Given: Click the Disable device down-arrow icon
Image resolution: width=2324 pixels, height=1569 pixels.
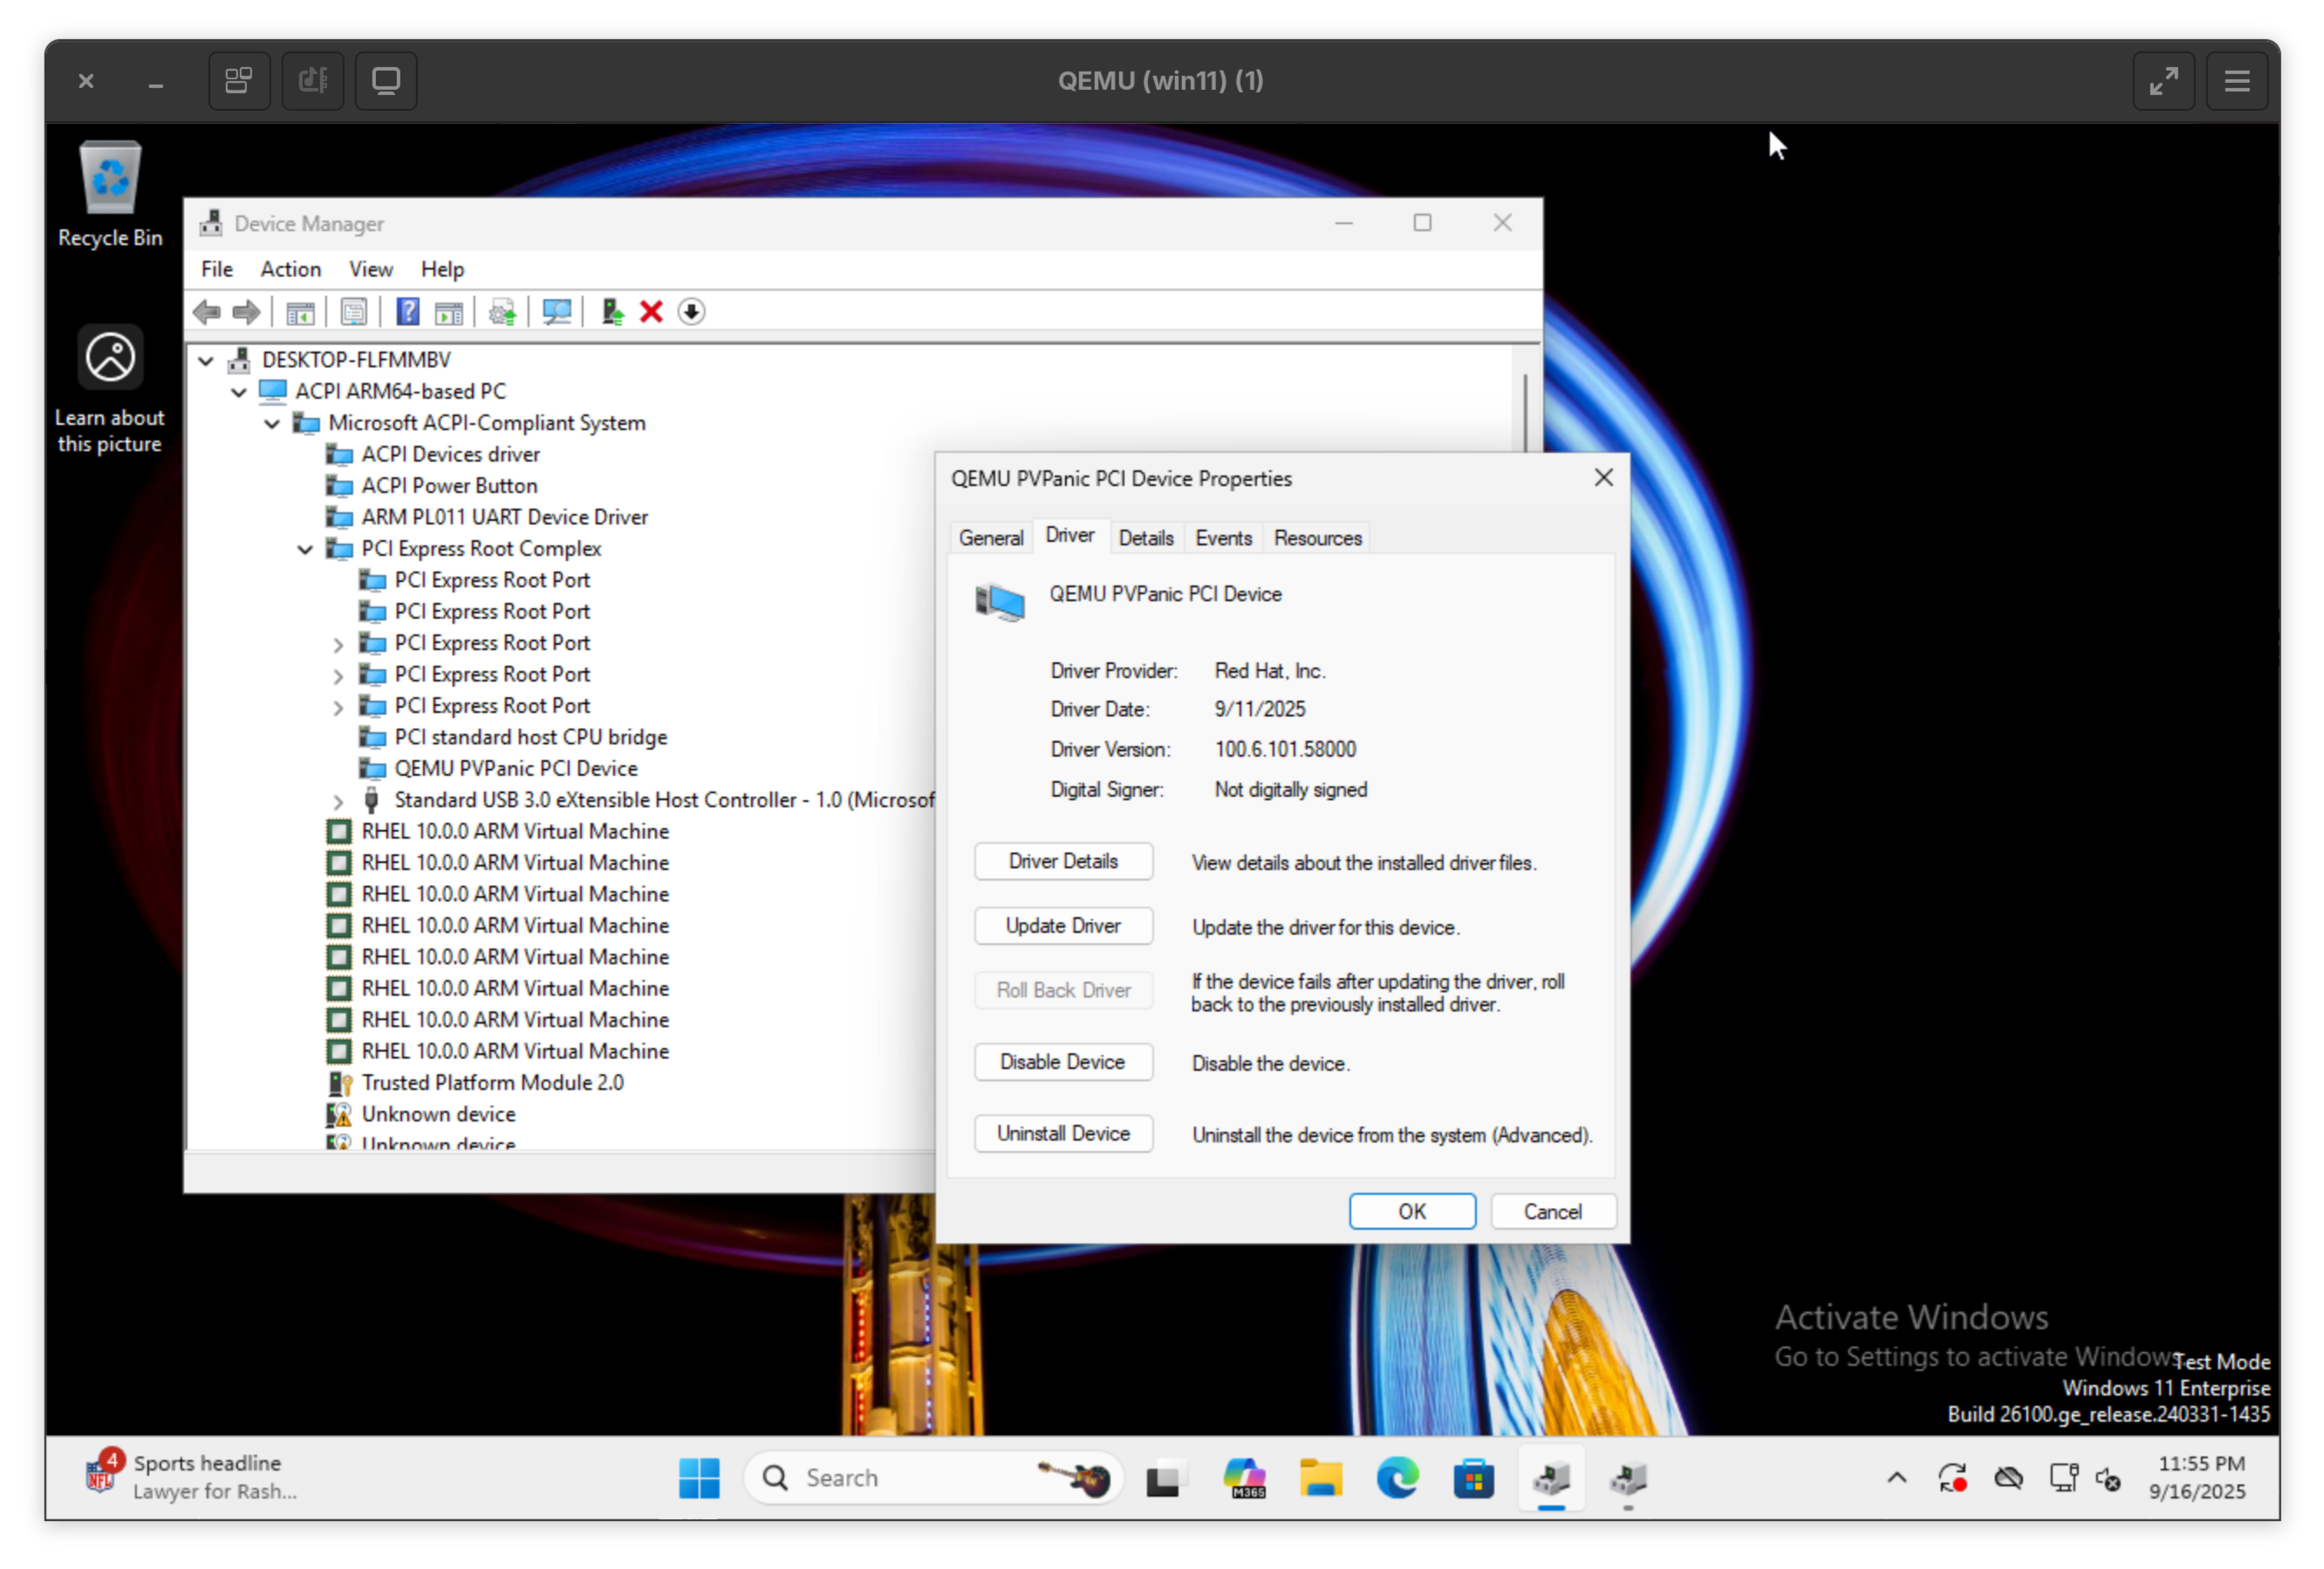Looking at the screenshot, I should pyautogui.click(x=691, y=312).
